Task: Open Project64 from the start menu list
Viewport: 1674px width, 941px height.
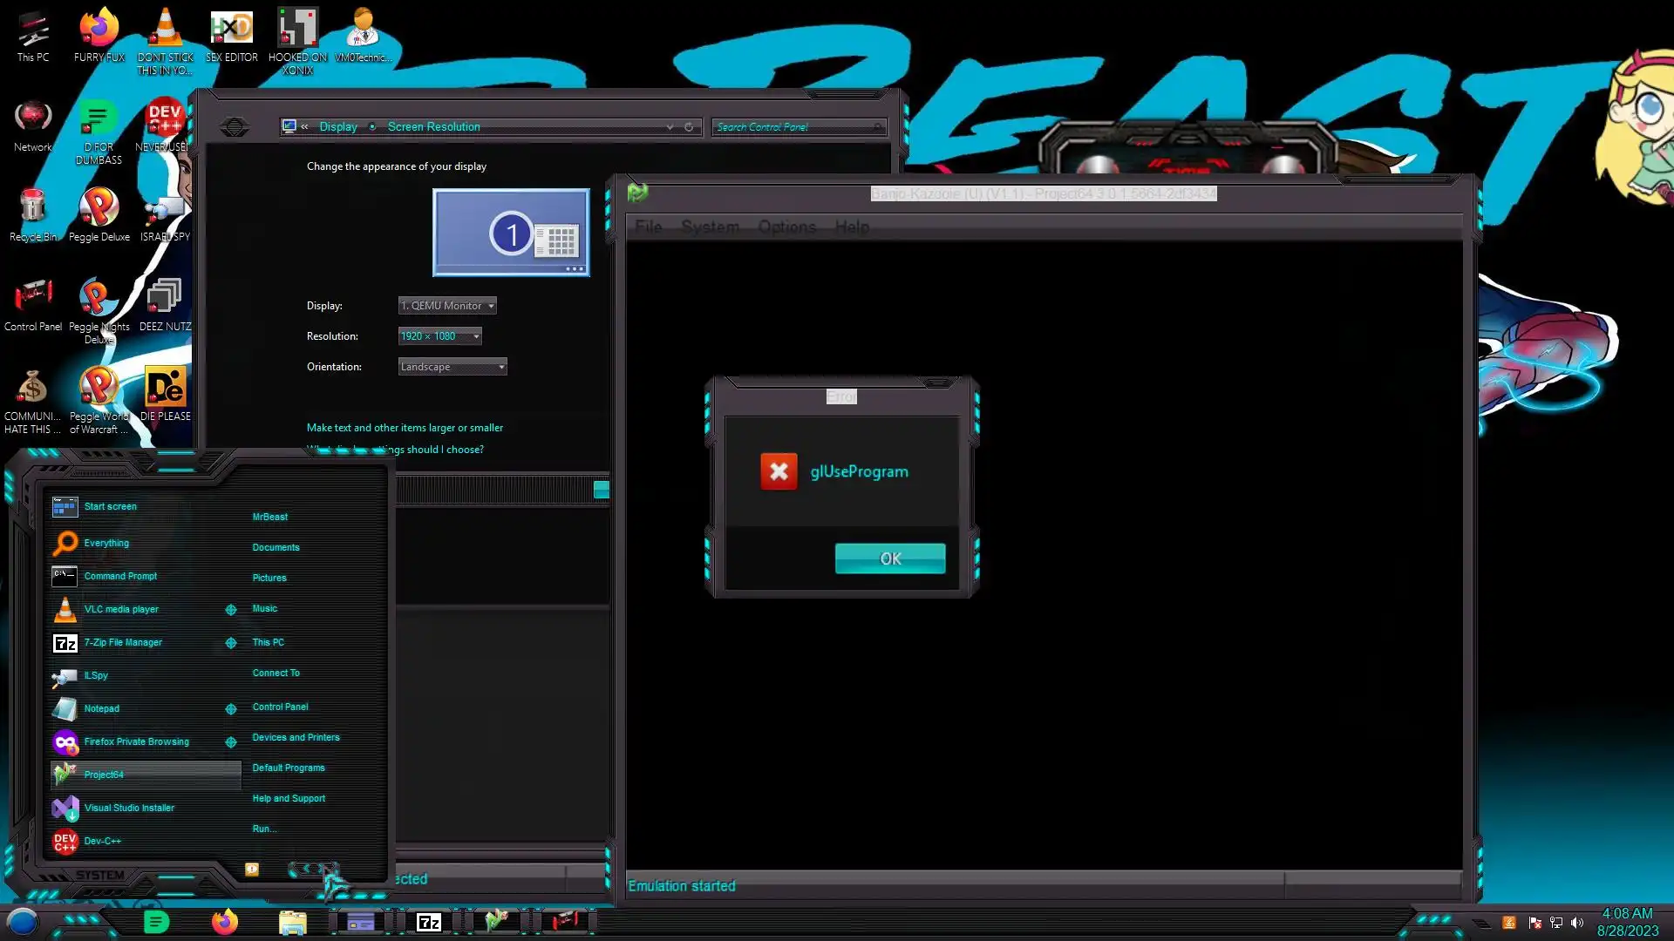Action: click(104, 775)
